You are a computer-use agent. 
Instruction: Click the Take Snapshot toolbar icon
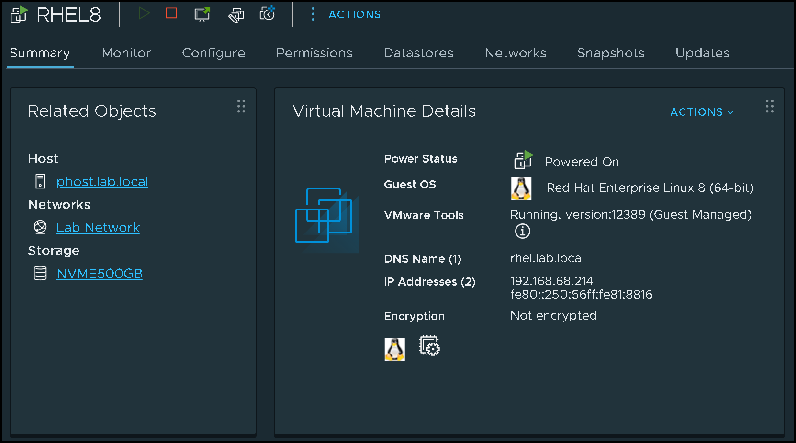click(268, 13)
